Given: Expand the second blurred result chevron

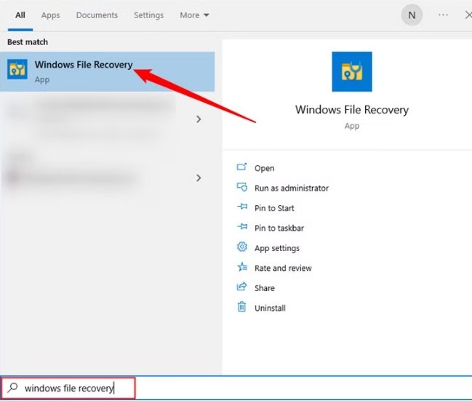Looking at the screenshot, I should (x=199, y=178).
